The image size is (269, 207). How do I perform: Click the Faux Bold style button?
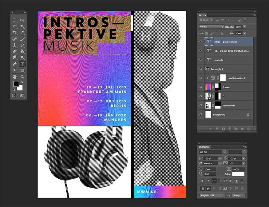[x=202, y=181]
